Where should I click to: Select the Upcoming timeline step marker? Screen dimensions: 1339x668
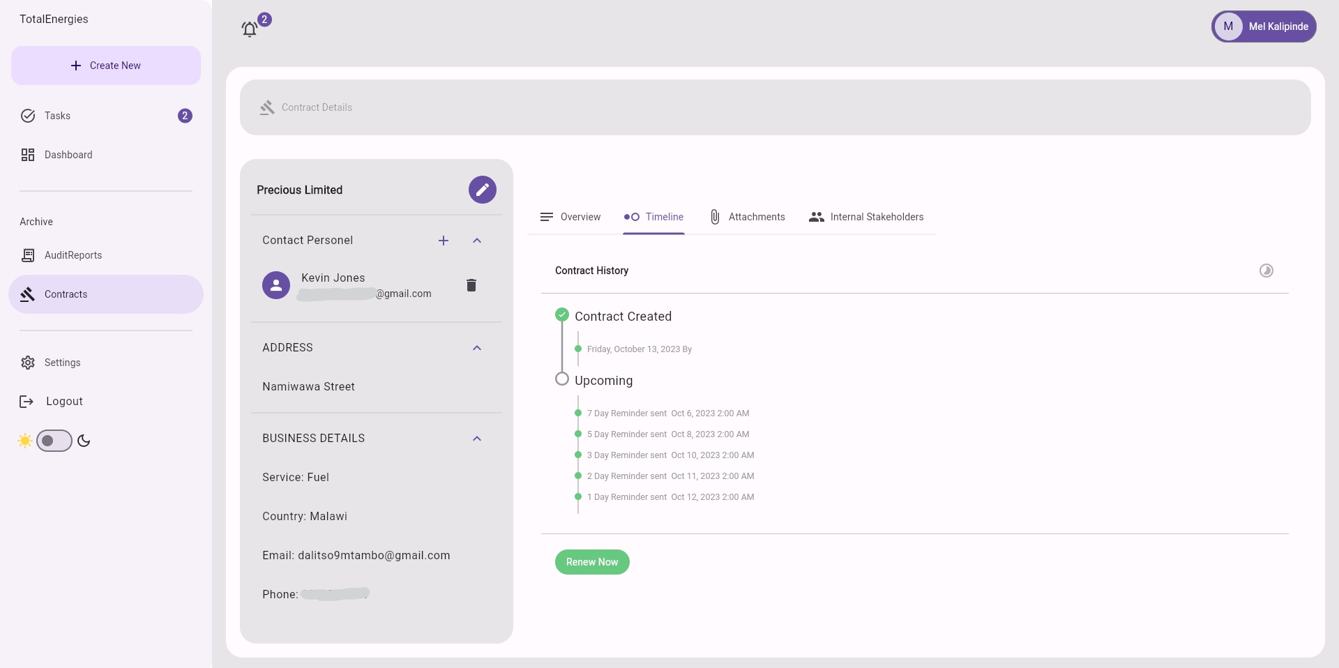click(x=562, y=379)
